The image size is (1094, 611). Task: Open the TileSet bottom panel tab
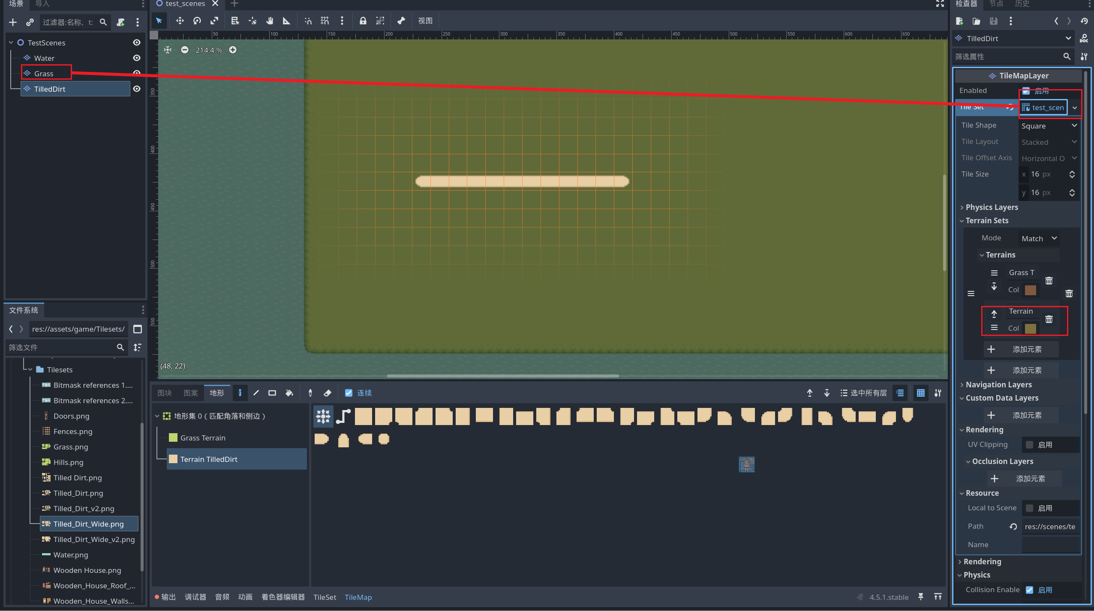325,597
